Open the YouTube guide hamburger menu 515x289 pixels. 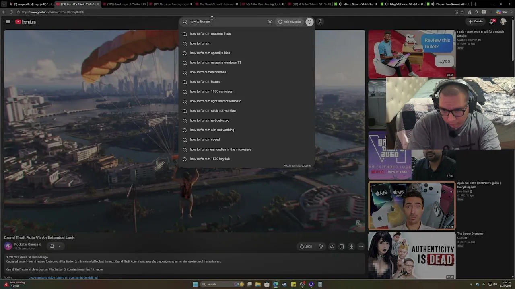click(8, 22)
